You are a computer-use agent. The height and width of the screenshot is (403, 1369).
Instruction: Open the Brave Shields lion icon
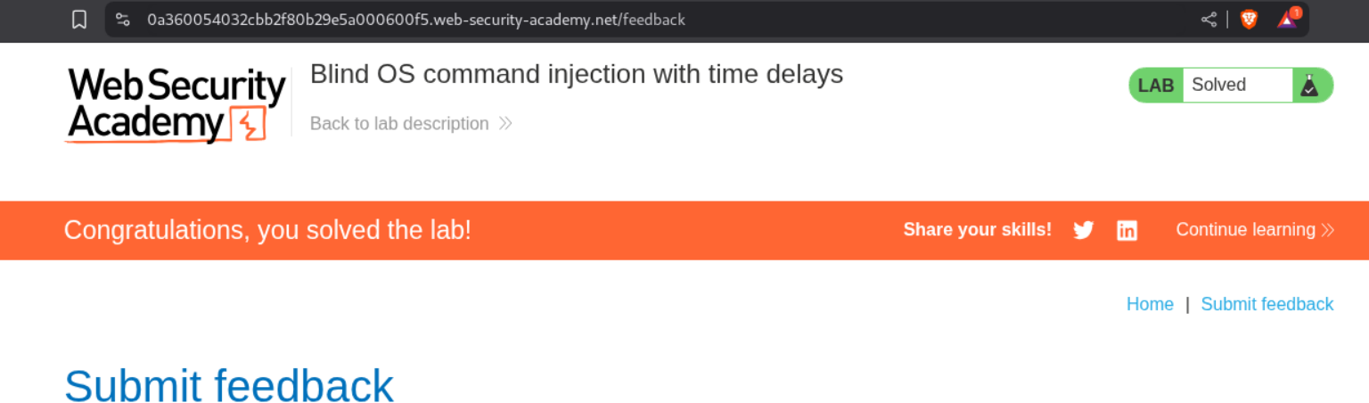click(x=1250, y=20)
